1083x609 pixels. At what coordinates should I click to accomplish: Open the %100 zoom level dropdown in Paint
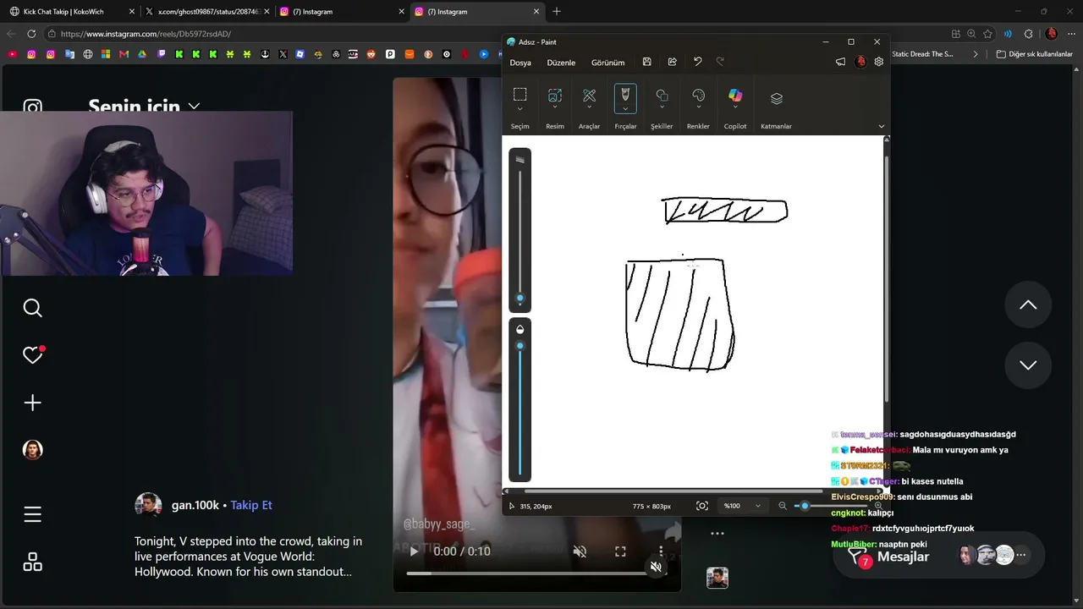click(742, 506)
